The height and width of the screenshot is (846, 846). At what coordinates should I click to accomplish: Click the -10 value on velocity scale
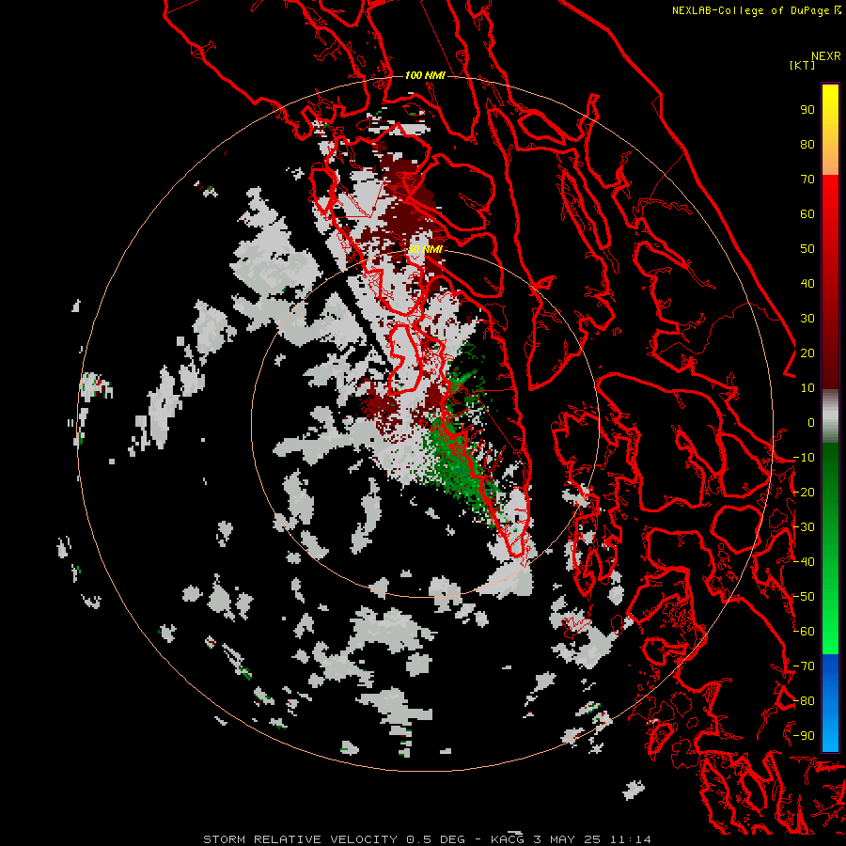[x=804, y=458]
